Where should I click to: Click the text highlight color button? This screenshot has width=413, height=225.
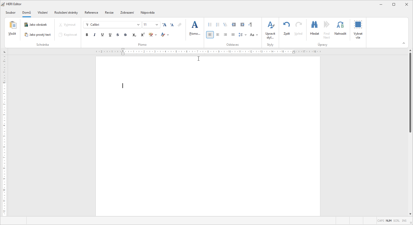coord(151,35)
